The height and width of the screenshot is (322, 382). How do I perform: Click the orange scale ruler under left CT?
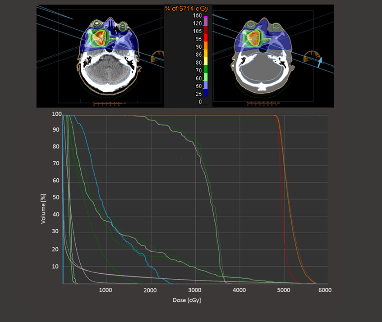108,103
